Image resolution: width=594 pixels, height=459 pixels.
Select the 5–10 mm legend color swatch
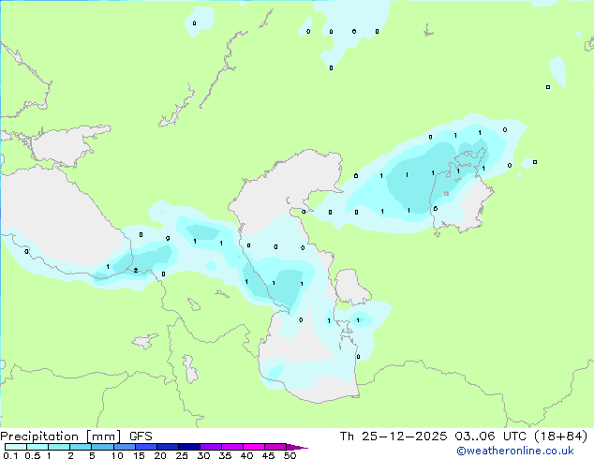coord(102,447)
